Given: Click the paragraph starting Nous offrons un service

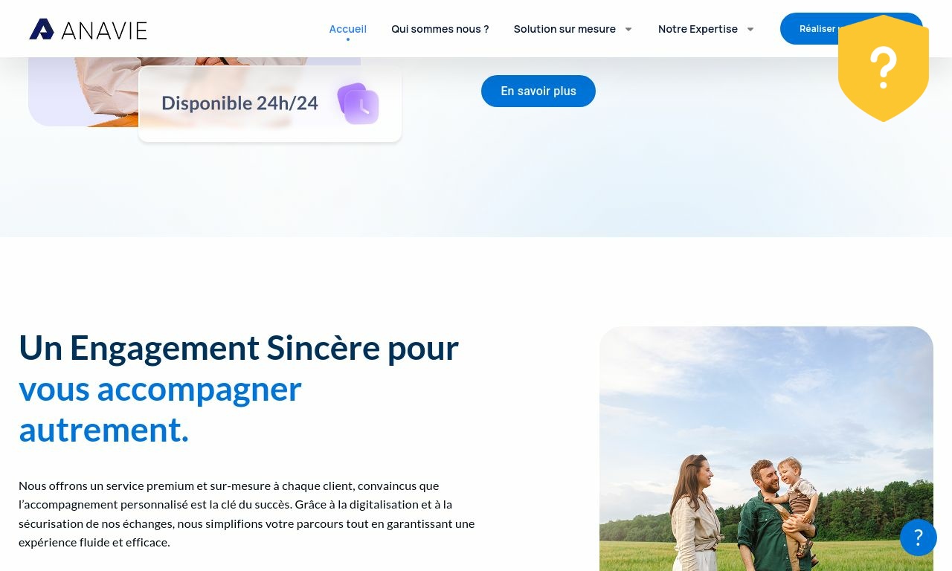Looking at the screenshot, I should click(x=247, y=514).
